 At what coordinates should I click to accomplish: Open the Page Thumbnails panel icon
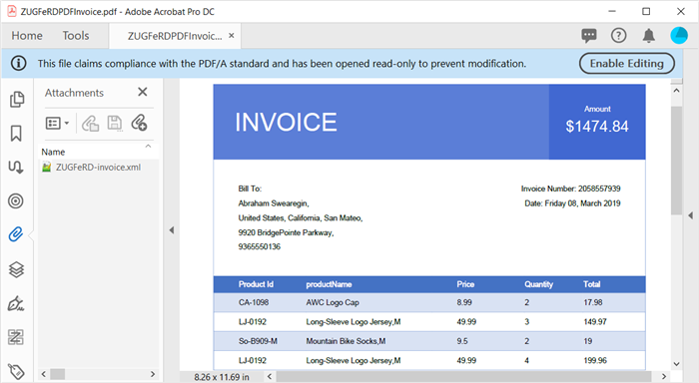[x=17, y=99]
